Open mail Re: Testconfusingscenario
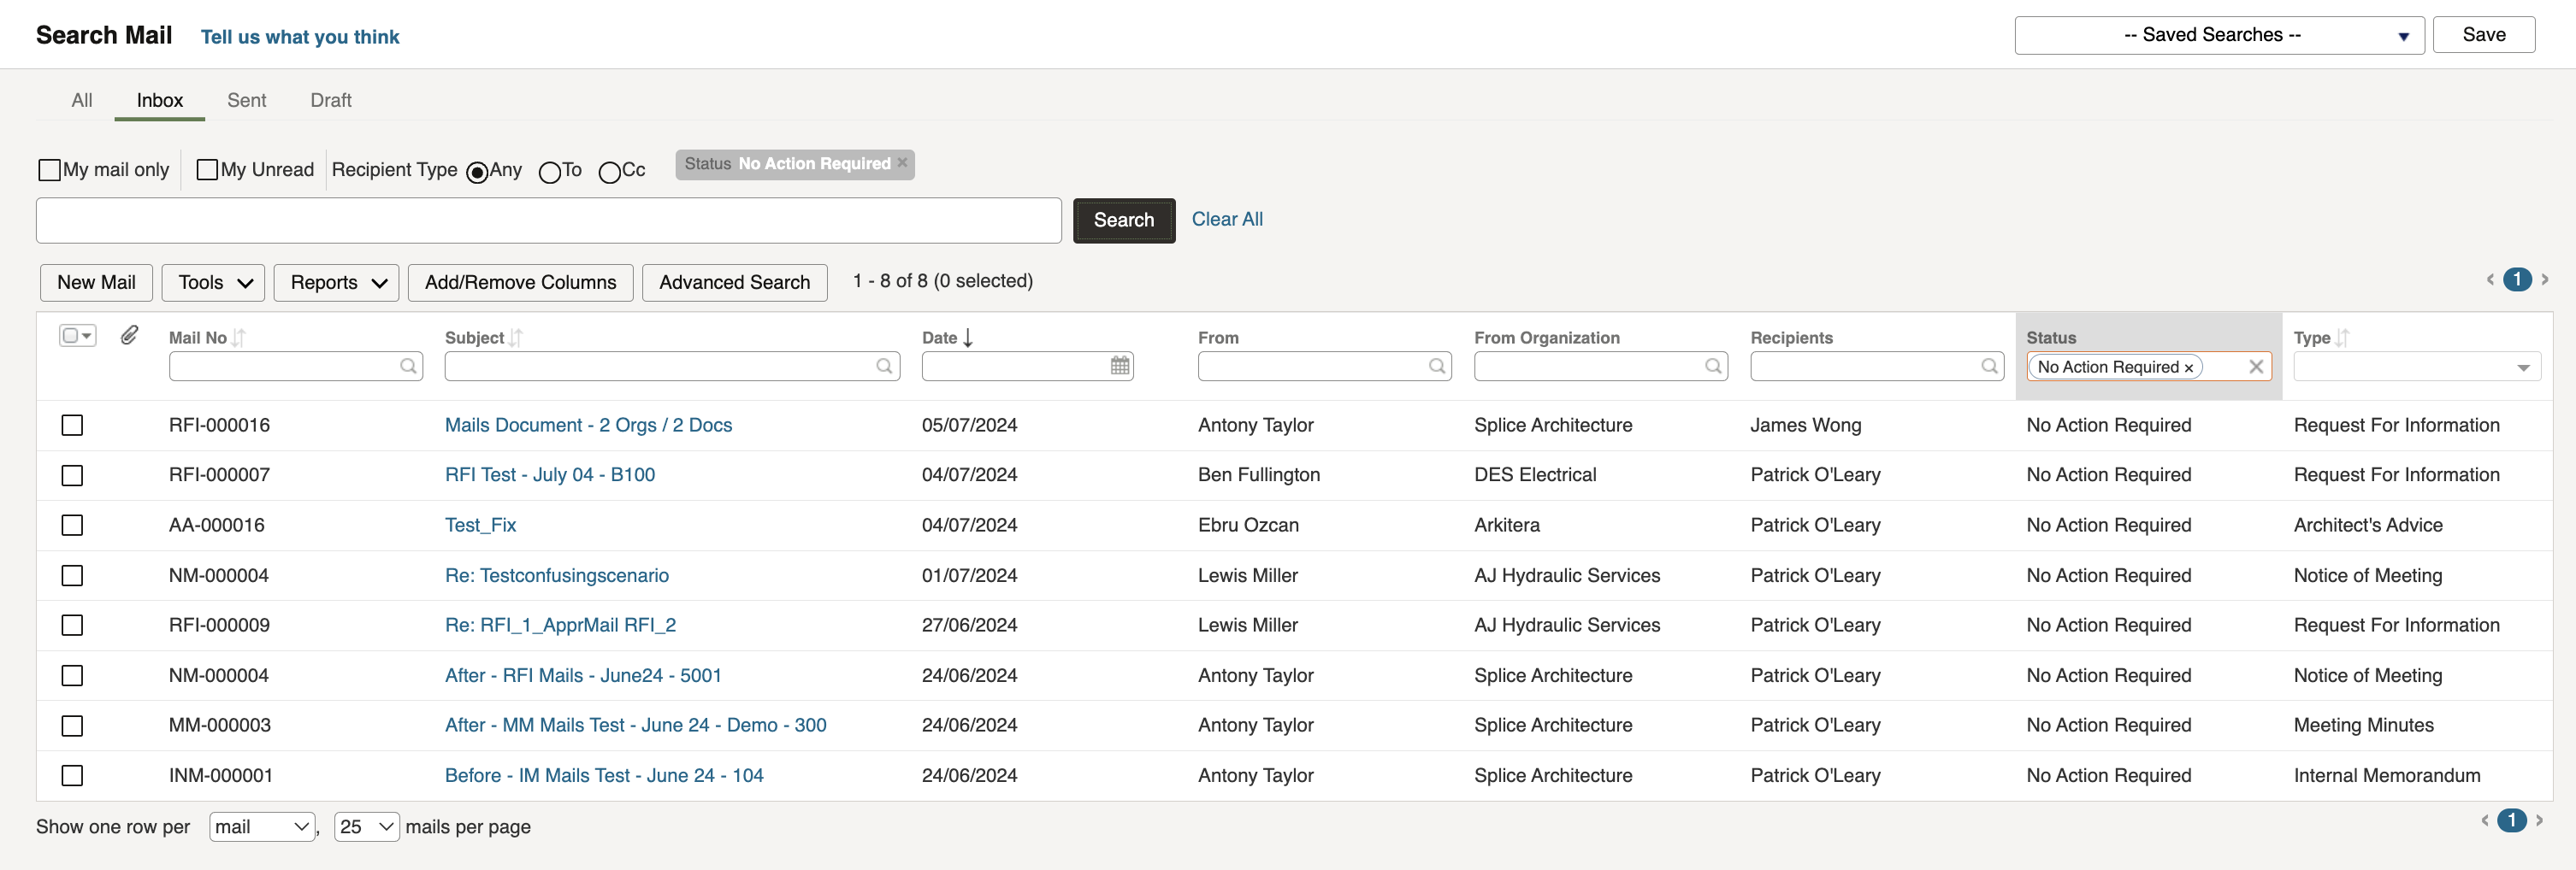 (557, 576)
